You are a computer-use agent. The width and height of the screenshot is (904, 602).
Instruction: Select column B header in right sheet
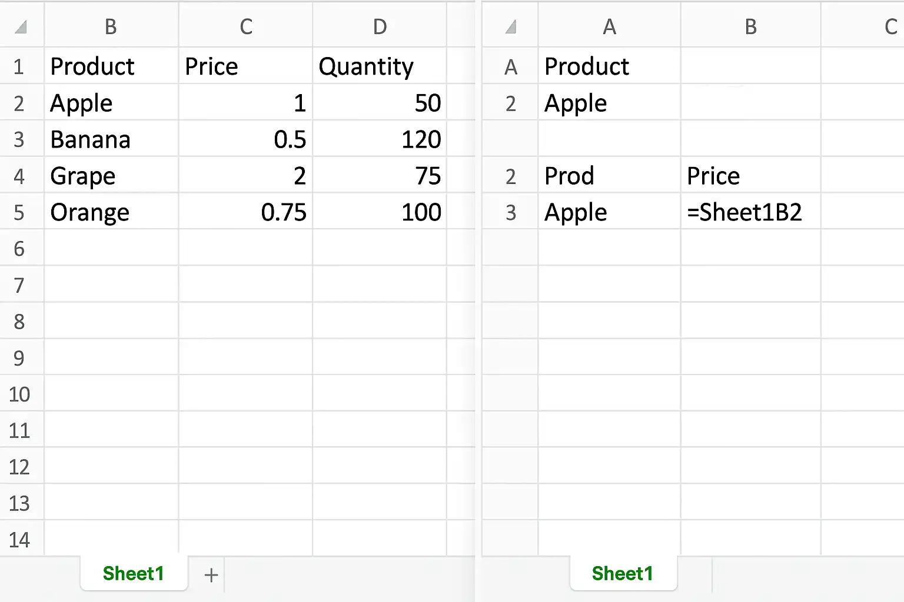pos(751,26)
